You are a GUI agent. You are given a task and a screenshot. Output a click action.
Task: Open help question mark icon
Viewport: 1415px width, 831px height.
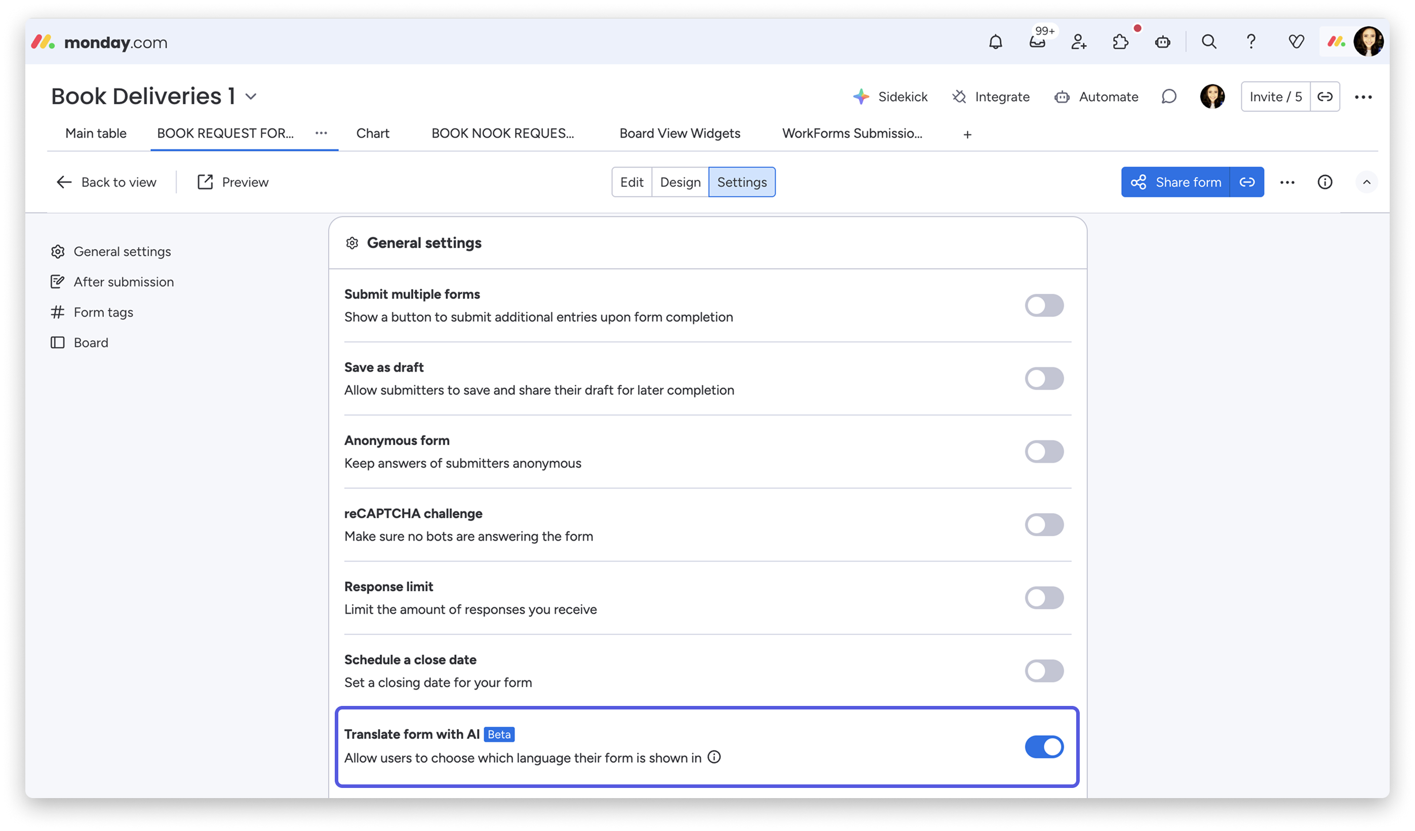1251,42
